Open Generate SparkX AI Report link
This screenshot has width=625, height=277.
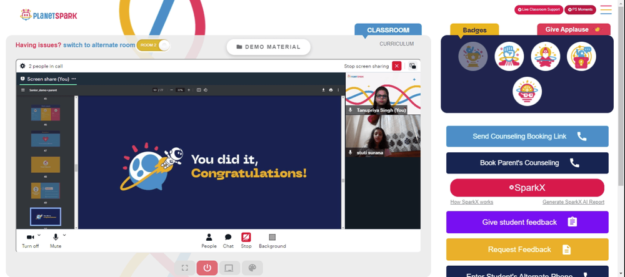573,202
